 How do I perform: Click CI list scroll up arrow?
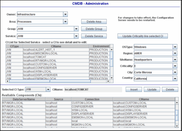coord(112,50)
